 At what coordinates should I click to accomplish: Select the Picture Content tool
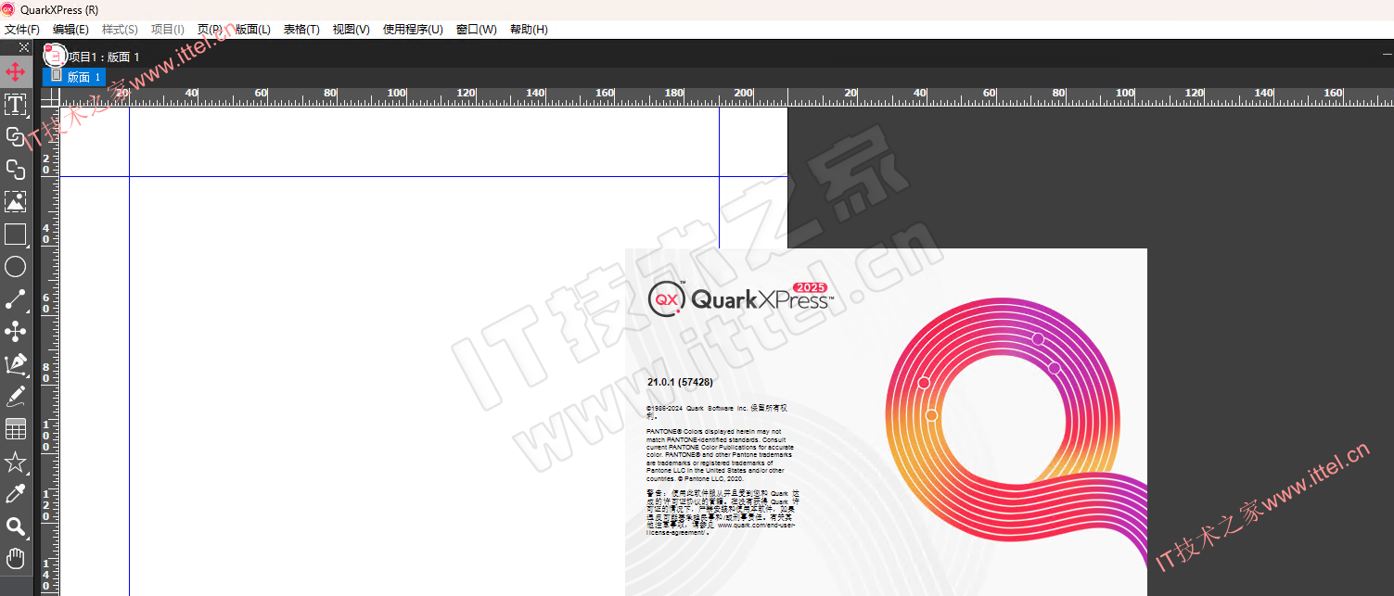click(15, 201)
